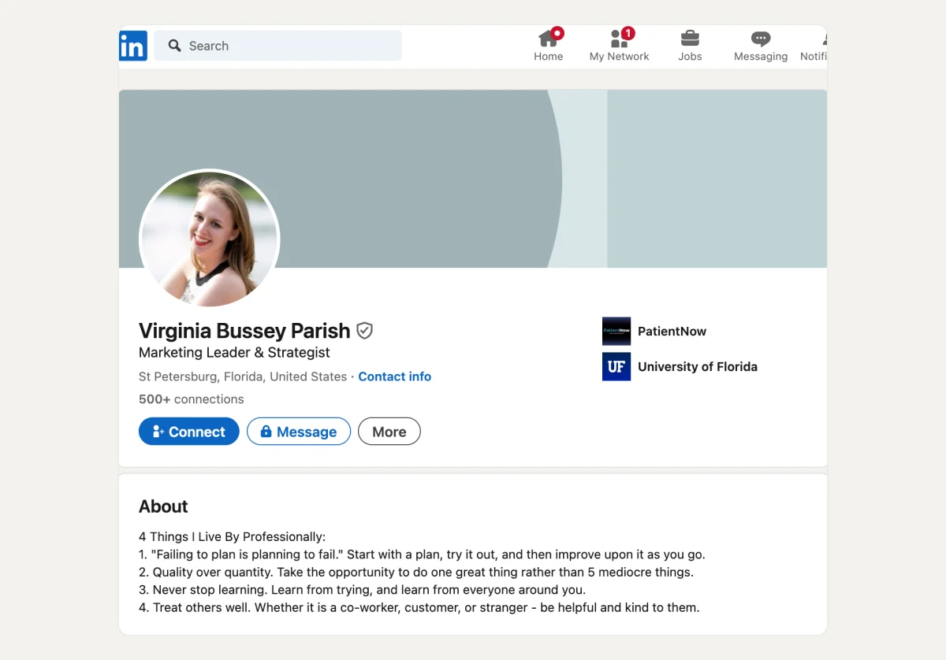Click the PatientNow logo swatch

[x=616, y=331]
